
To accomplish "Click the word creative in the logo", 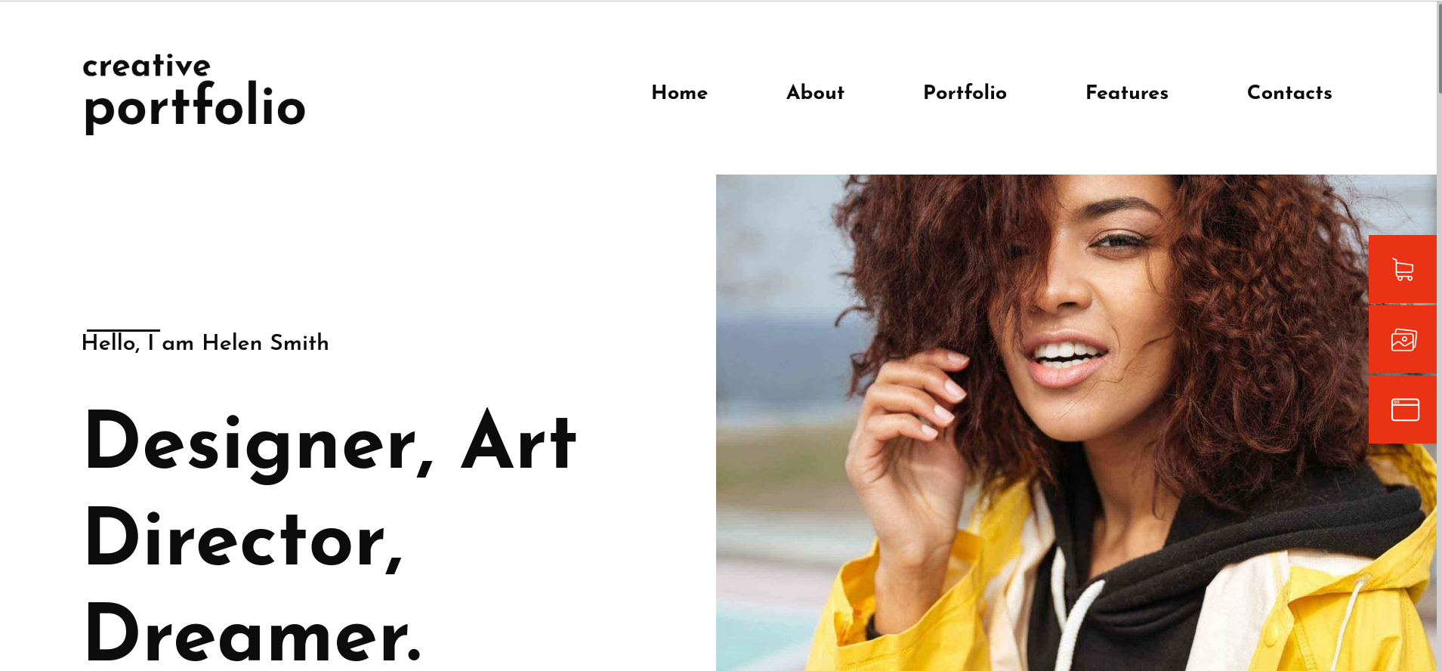I will click(147, 65).
